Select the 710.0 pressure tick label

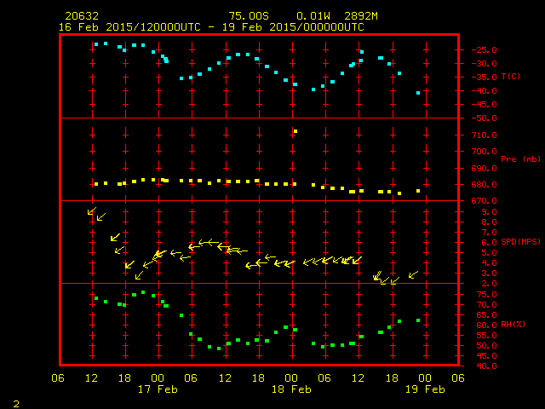tap(483, 135)
